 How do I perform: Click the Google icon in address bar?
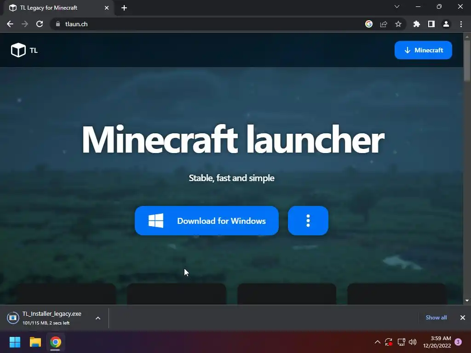tap(369, 24)
